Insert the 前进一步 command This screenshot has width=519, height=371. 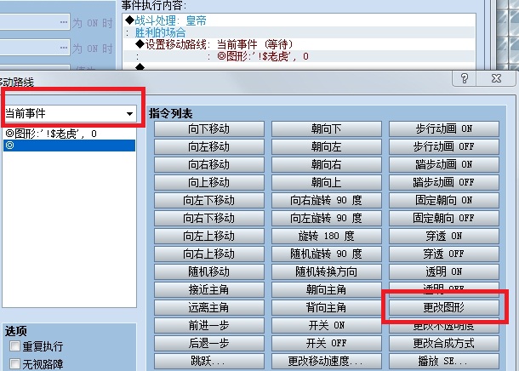208,325
